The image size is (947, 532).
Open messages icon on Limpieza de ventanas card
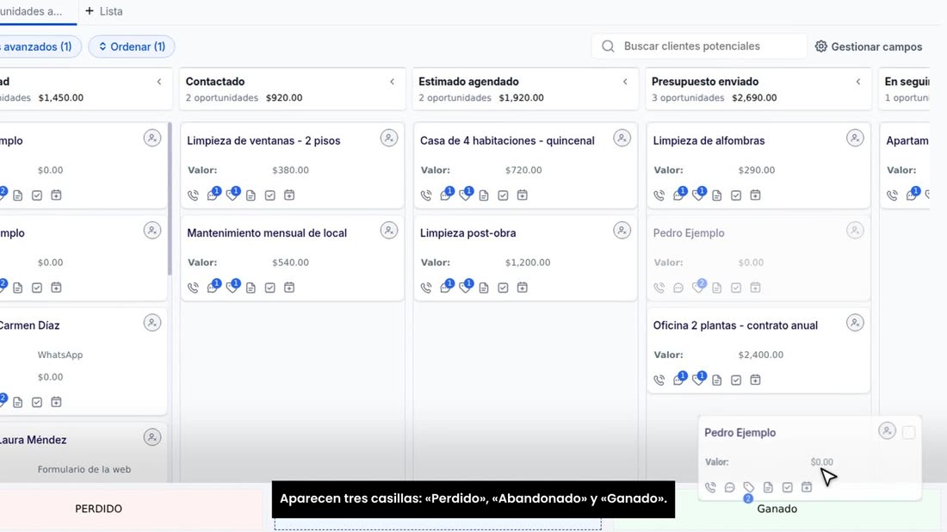tap(212, 195)
